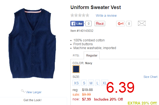Open the Size Chart link
Viewport: 159px width, 105px height.
pyautogui.click(x=150, y=77)
